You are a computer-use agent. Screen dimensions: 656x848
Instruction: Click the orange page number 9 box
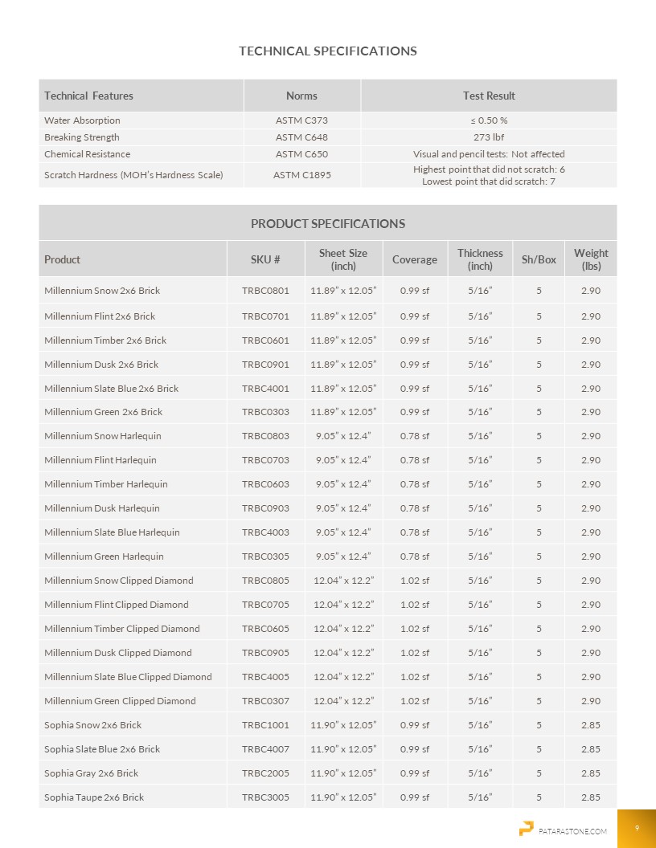click(637, 828)
